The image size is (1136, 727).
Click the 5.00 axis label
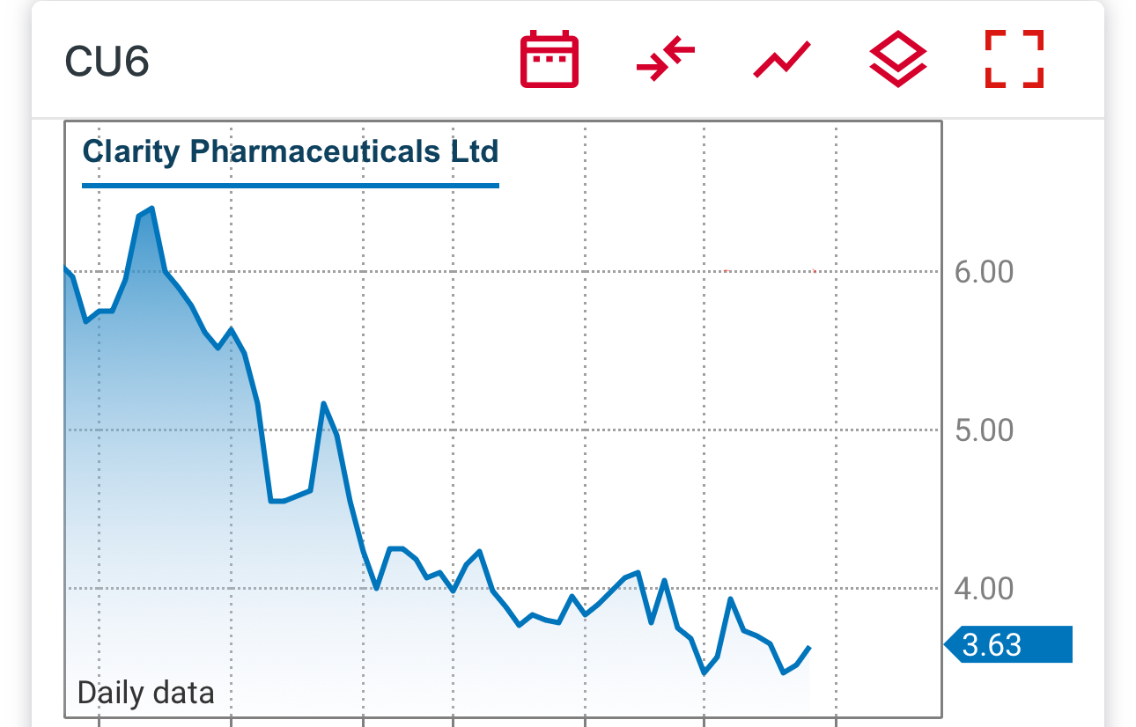coord(985,430)
